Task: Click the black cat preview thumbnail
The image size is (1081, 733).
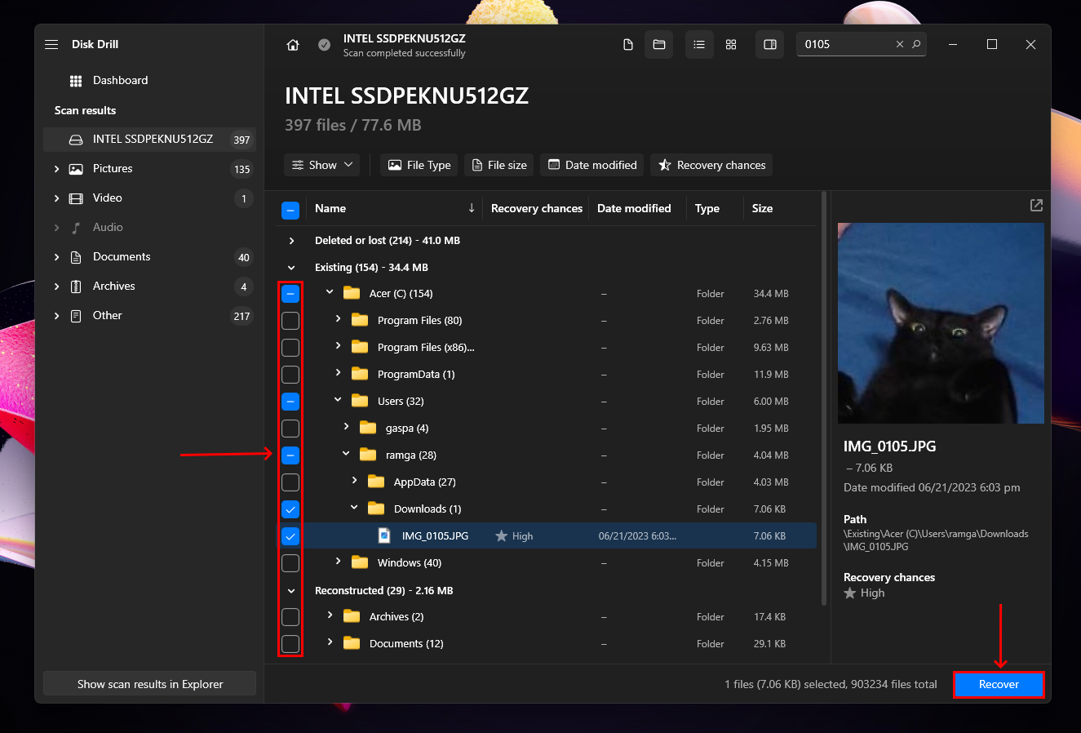Action: point(941,323)
